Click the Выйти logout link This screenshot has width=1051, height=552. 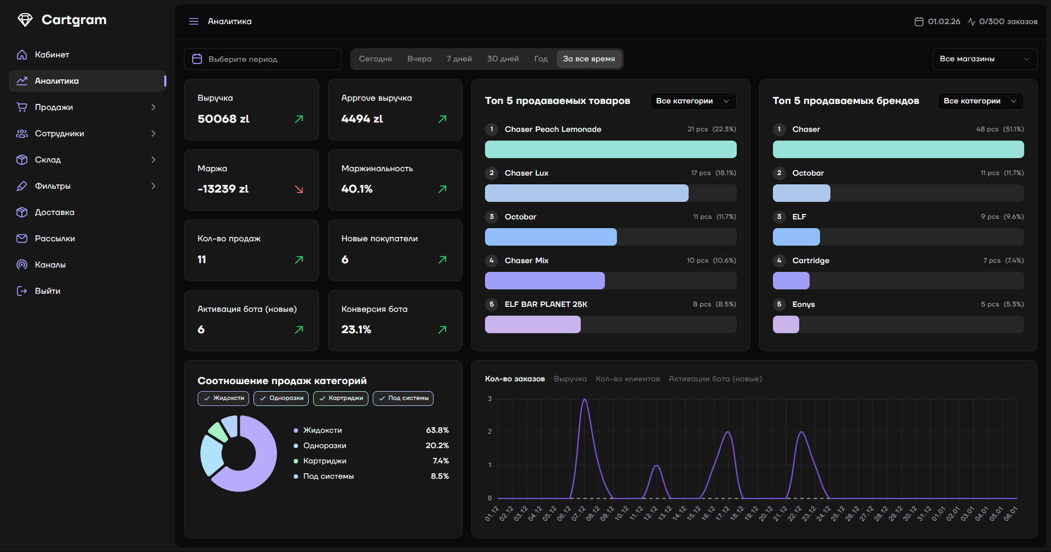tap(88, 291)
